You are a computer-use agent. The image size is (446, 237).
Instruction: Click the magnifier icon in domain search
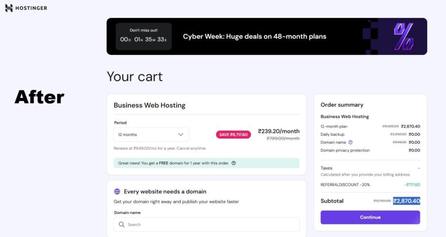pyautogui.click(x=122, y=224)
